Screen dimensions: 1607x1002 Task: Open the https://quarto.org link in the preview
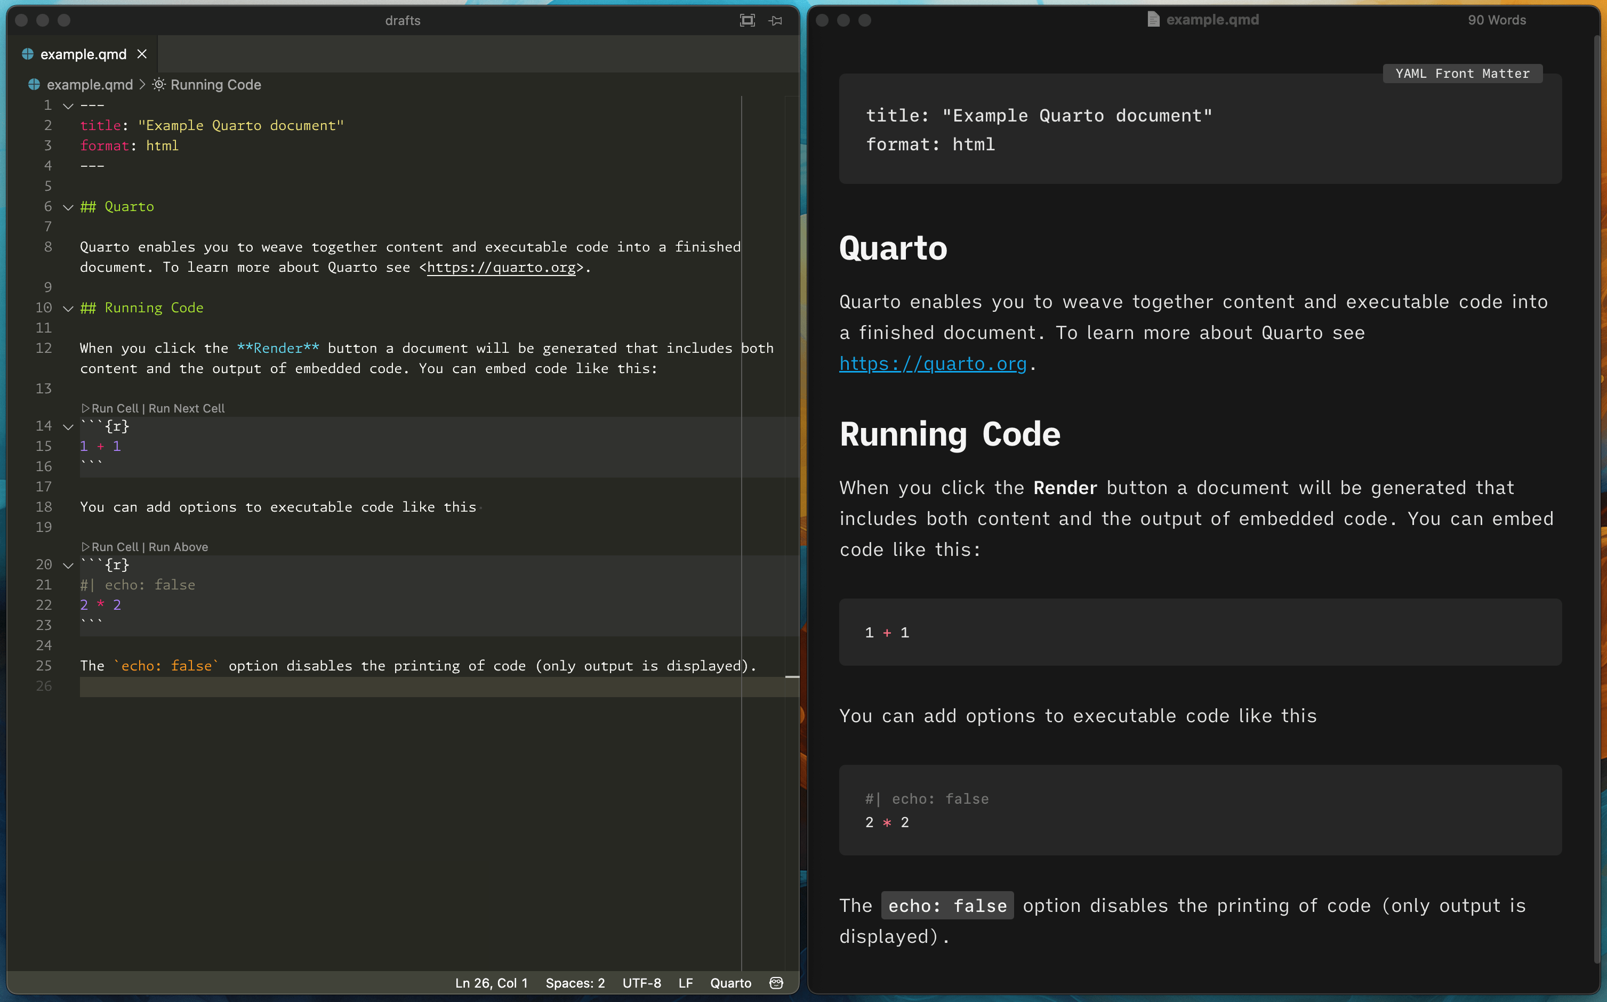(x=934, y=363)
